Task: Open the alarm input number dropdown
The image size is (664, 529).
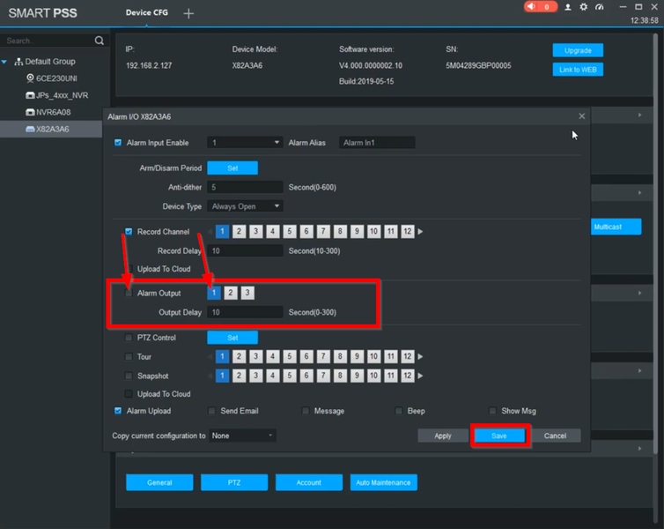Action: tap(245, 143)
